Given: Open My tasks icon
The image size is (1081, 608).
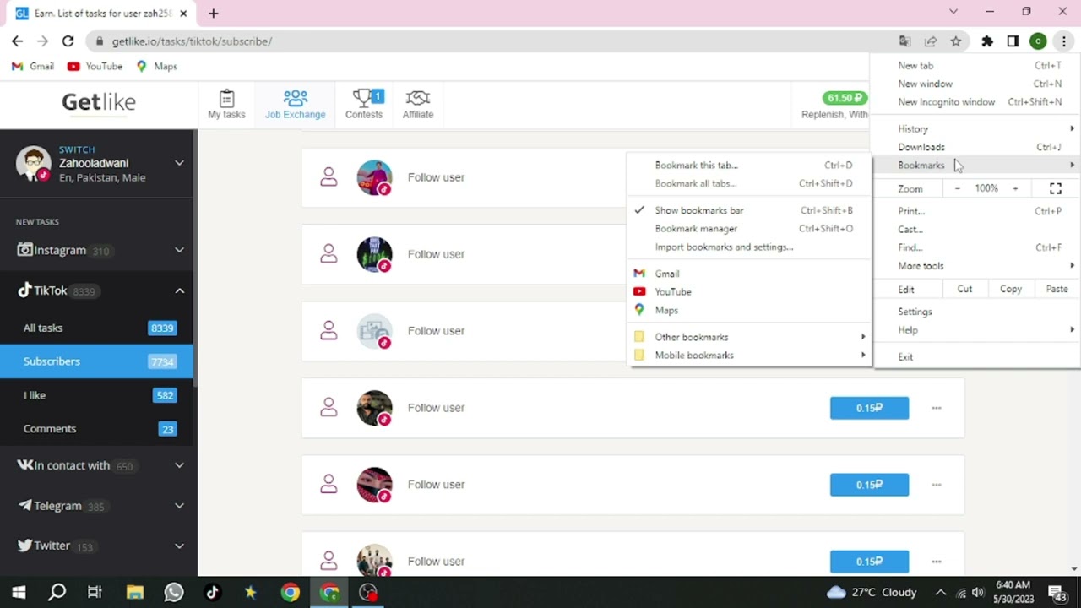Looking at the screenshot, I should coord(226,105).
